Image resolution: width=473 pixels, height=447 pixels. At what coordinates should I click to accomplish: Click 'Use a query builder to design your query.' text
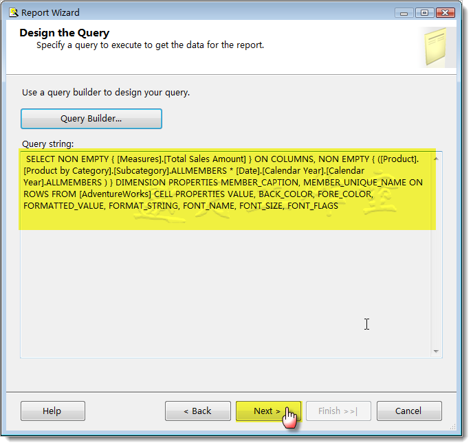[106, 93]
